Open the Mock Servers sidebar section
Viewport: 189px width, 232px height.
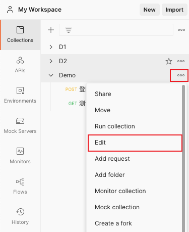click(20, 125)
